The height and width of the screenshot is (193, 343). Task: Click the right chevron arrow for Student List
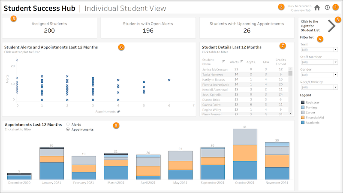pos(332,26)
